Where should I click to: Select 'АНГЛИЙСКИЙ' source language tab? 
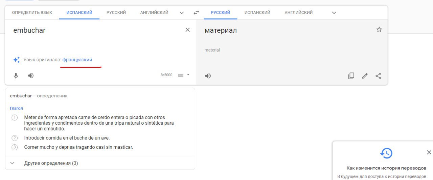[154, 12]
